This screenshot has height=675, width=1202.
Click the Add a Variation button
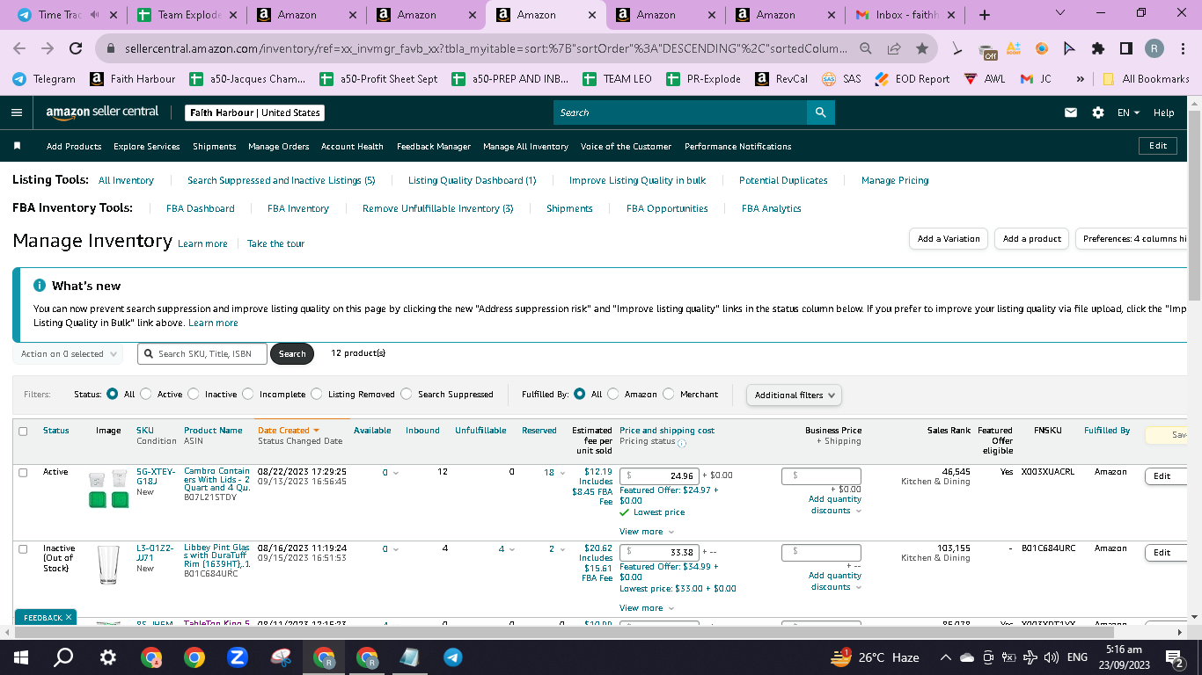949,238
